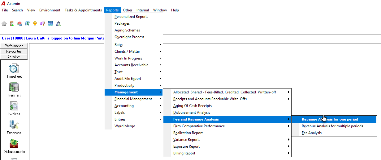Viewport: 381px width, 160px height.
Task: Switch to the Favourites sidebar tab
Action: click(x=14, y=51)
